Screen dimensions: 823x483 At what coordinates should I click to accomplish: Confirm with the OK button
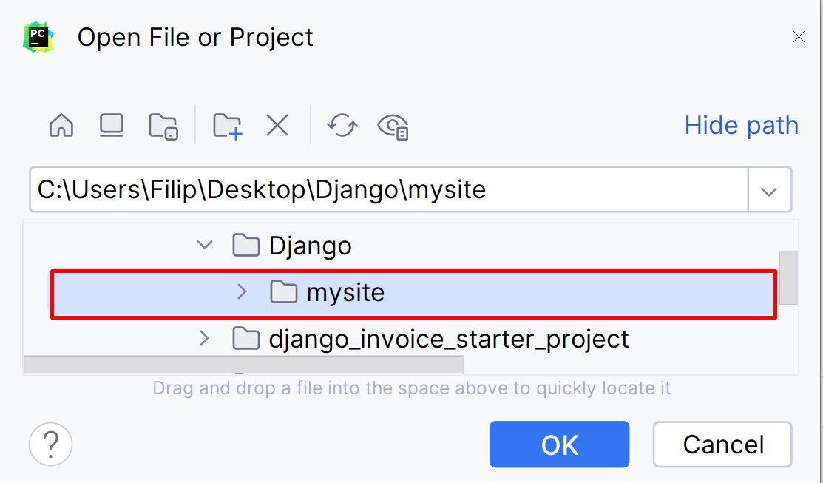point(560,445)
